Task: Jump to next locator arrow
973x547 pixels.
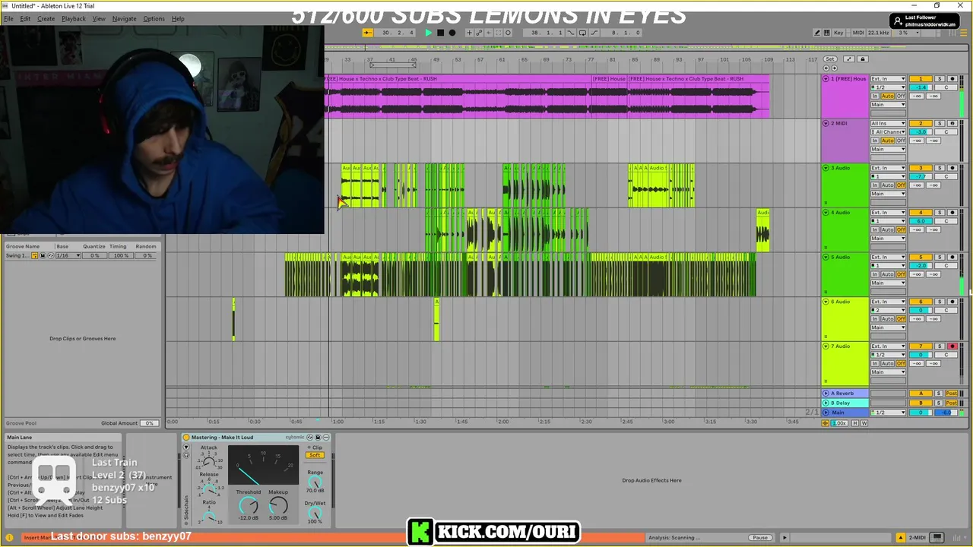Action: click(x=835, y=68)
